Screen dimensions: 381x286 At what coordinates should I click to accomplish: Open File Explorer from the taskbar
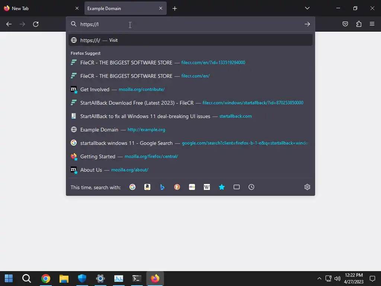click(64, 279)
